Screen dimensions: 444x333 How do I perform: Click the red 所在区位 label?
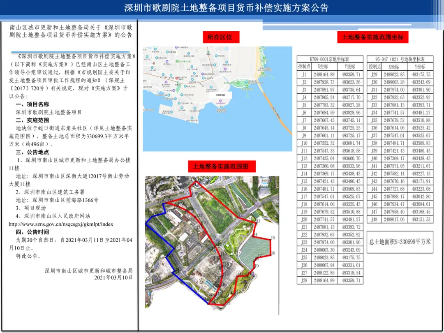[x=220, y=37]
